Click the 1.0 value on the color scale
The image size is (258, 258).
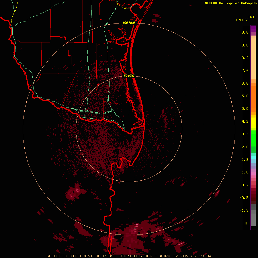[245, 172]
